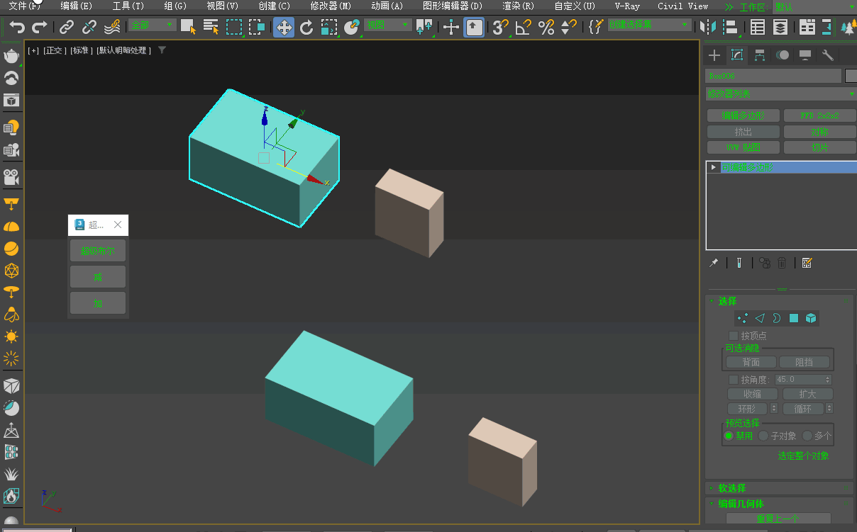Enable the 按角度 checkbox
This screenshot has height=532, width=857.
click(x=734, y=380)
